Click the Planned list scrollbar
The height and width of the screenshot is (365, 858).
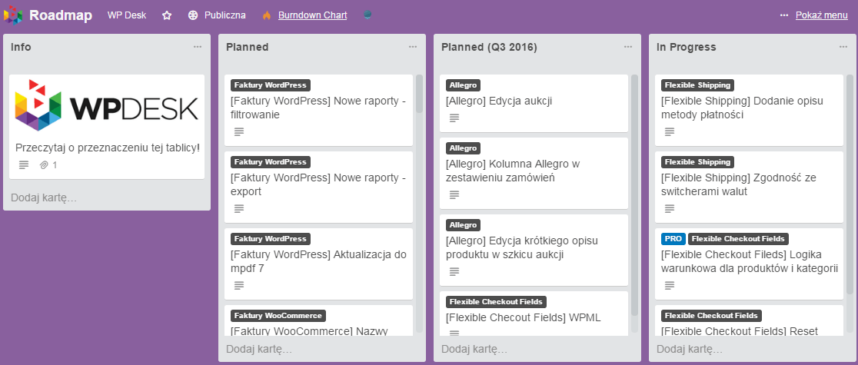(419, 94)
